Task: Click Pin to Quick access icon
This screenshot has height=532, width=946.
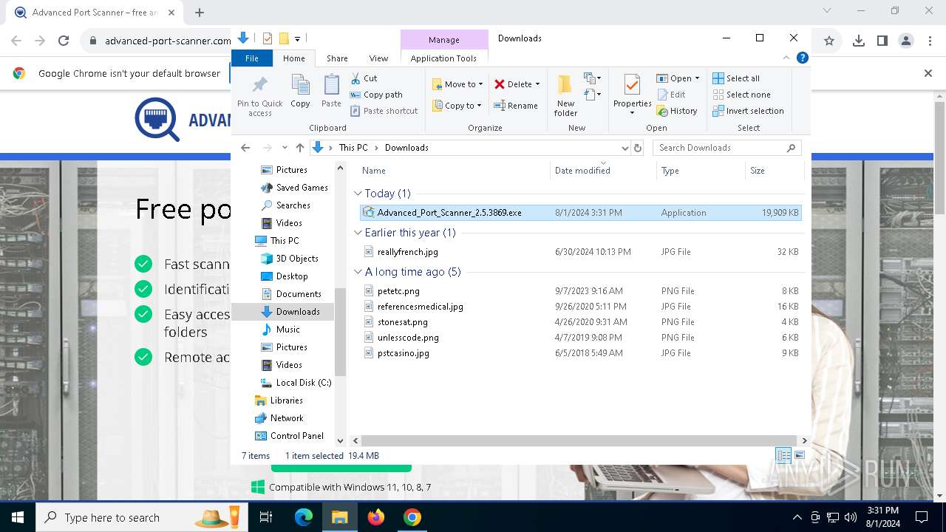Action: click(259, 84)
